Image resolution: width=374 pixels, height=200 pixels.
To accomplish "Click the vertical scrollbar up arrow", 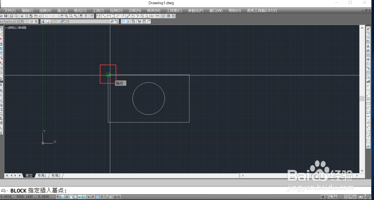I will 362,28.
